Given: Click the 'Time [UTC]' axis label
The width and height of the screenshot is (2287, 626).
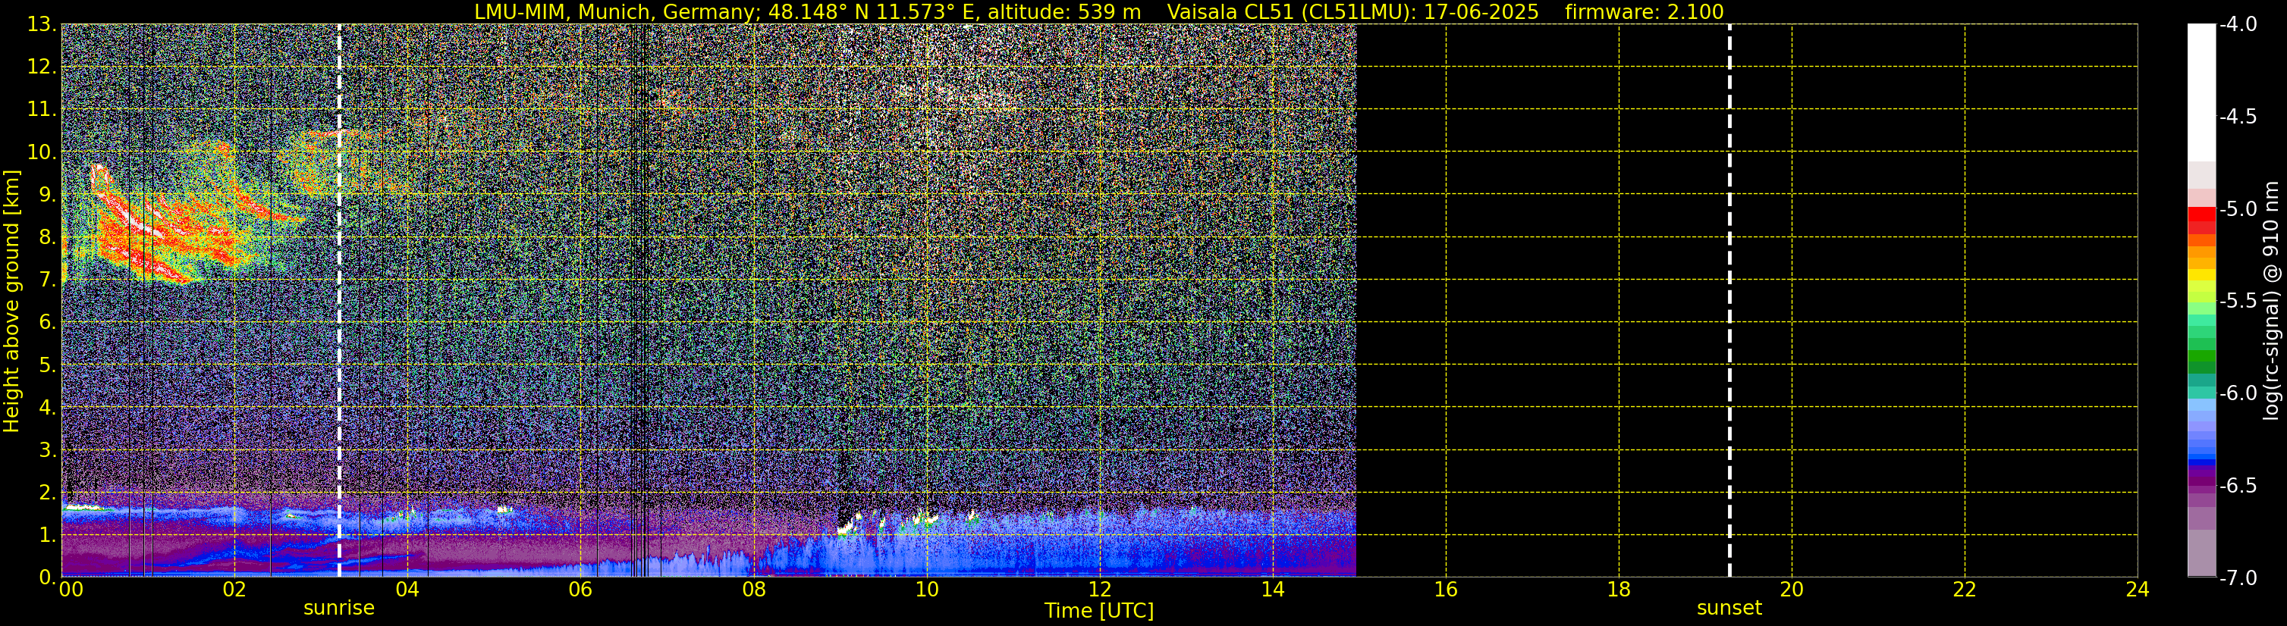Looking at the screenshot, I should pyautogui.click(x=1099, y=610).
